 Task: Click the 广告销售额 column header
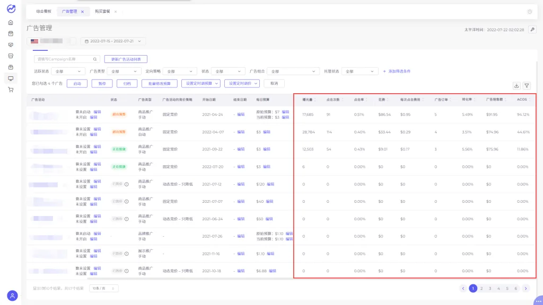pos(496,100)
